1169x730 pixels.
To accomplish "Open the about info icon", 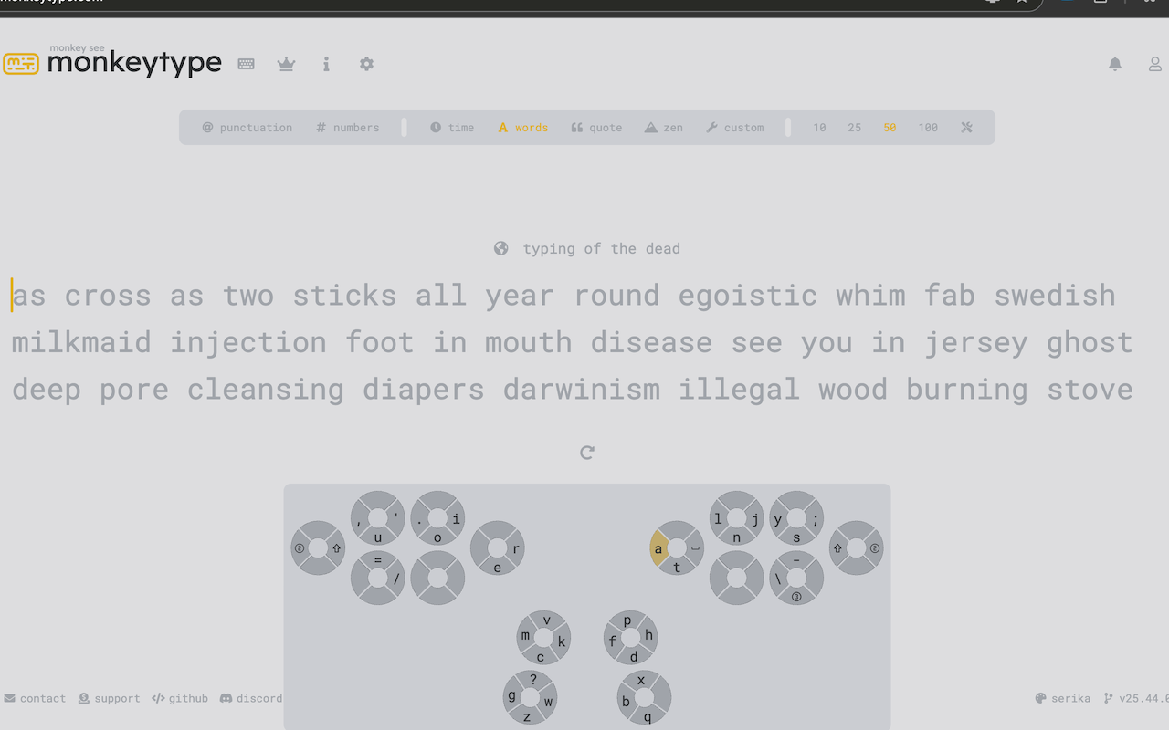I will coord(326,64).
